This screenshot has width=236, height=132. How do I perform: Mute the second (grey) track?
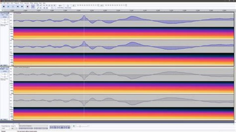click(3, 69)
